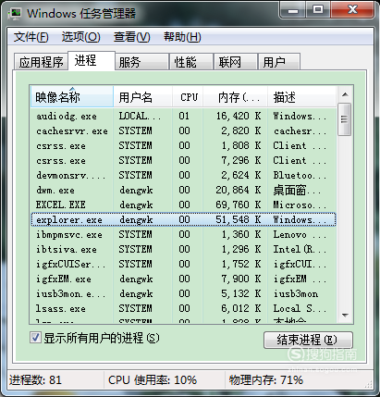Click the Lenovo ... description cell
Viewport: 380px width, 397px height.
tap(300, 234)
